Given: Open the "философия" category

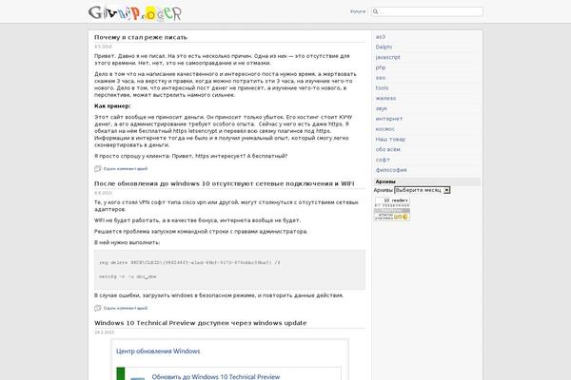Looking at the screenshot, I should (x=391, y=170).
